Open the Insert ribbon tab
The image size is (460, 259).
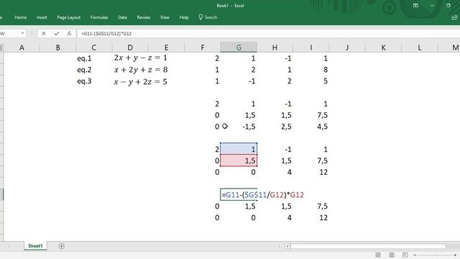coord(42,17)
